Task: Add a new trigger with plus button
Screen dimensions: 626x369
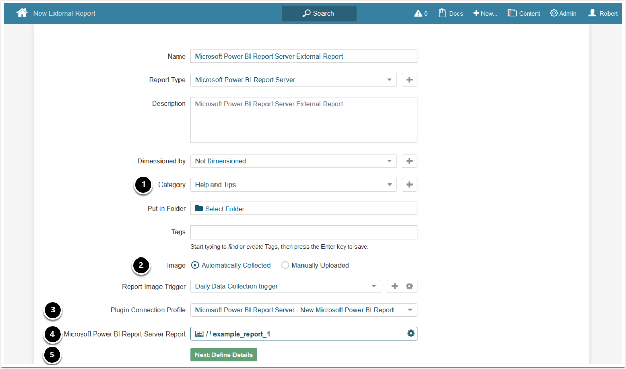Action: (395, 286)
